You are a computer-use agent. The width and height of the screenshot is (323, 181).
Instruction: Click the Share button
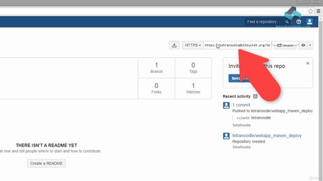[x=285, y=45]
